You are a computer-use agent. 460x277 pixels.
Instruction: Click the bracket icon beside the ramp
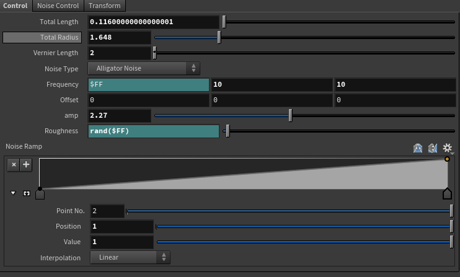coord(27,193)
